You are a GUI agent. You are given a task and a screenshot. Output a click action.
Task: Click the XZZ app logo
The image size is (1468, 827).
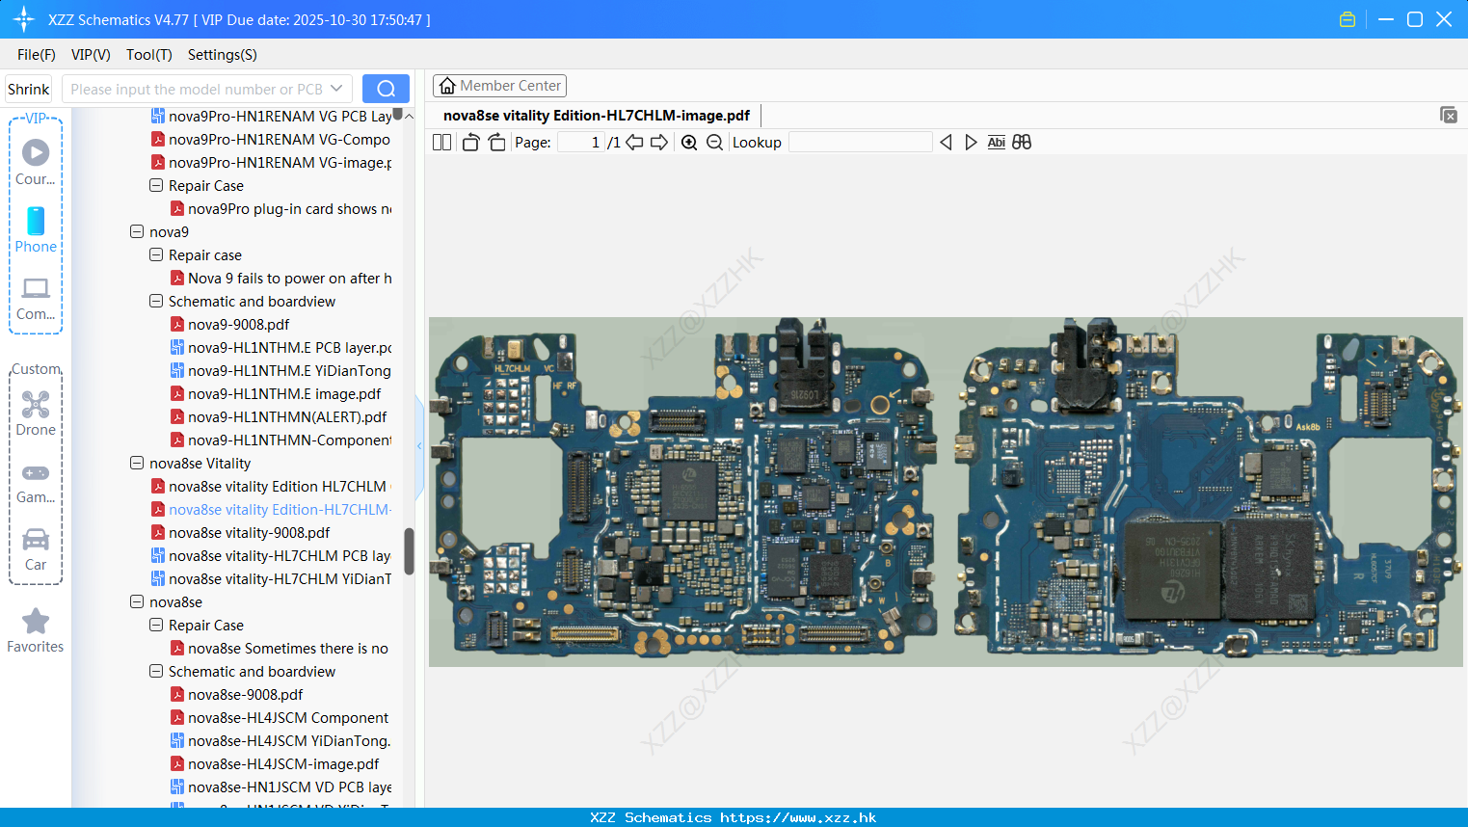pyautogui.click(x=24, y=19)
